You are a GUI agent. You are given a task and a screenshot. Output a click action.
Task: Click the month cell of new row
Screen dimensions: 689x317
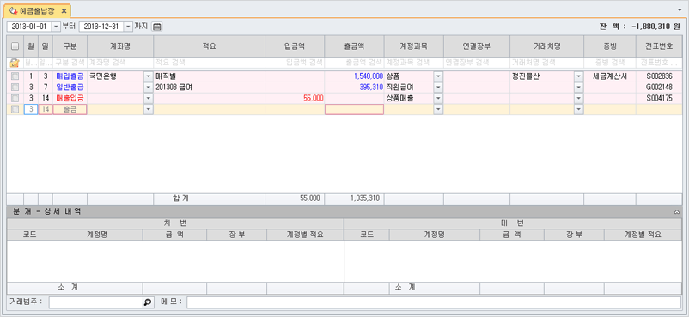point(31,109)
